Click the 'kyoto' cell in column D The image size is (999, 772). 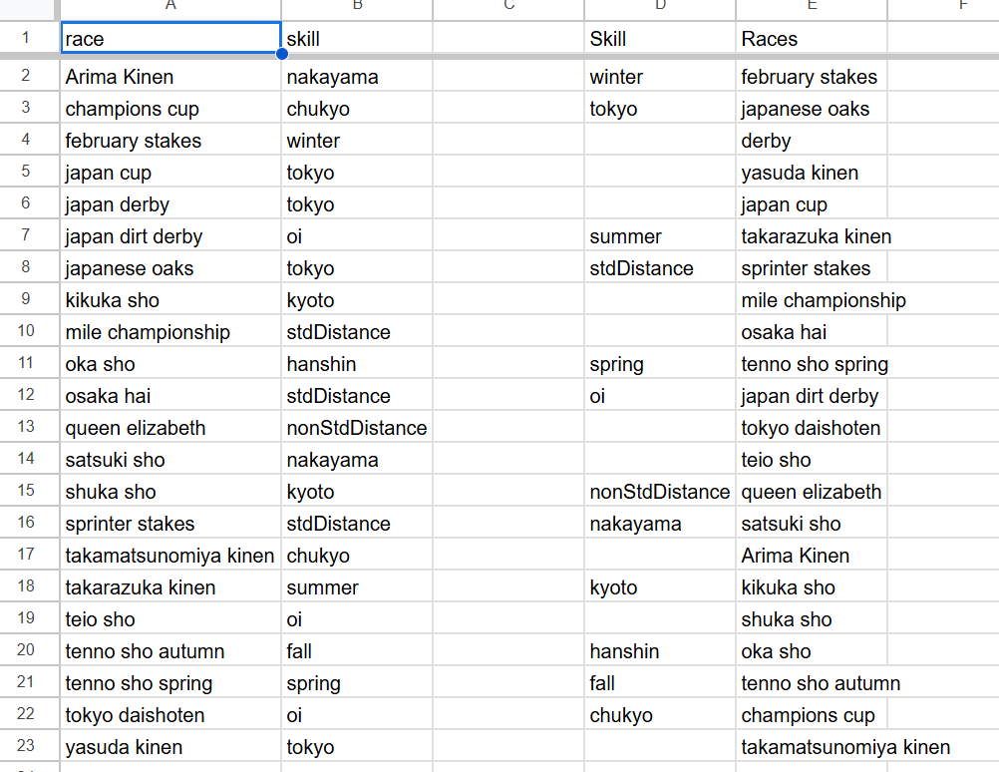[660, 586]
